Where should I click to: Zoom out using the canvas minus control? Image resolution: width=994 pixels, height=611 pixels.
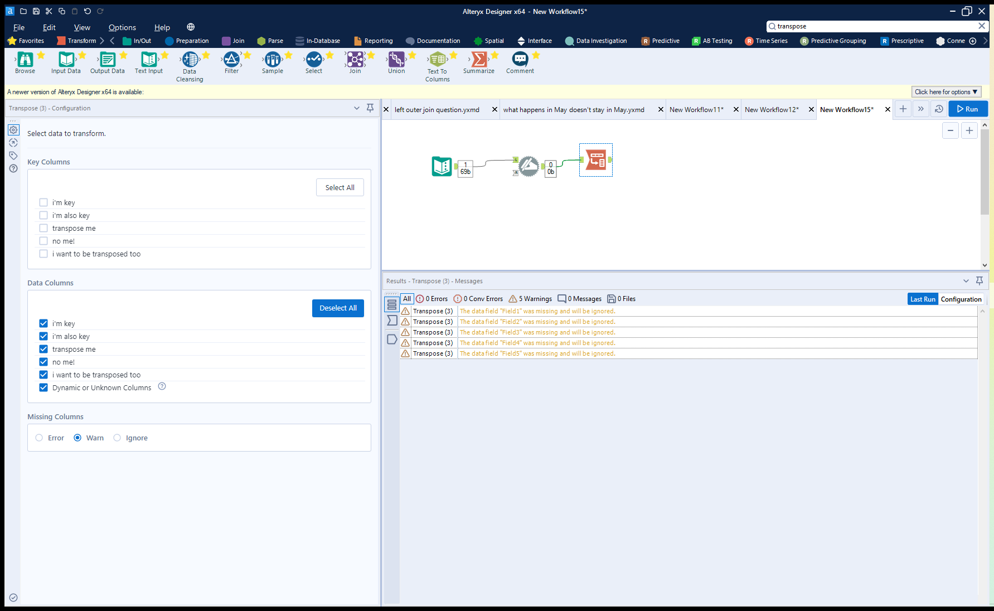(951, 130)
